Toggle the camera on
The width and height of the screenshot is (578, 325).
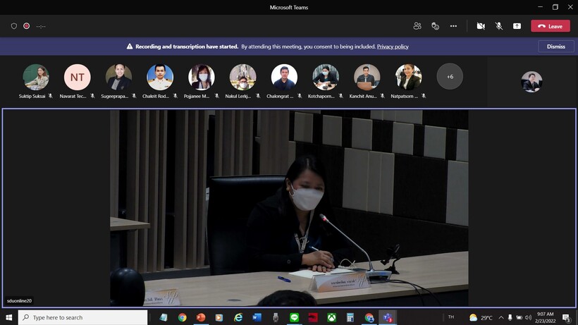click(x=481, y=26)
